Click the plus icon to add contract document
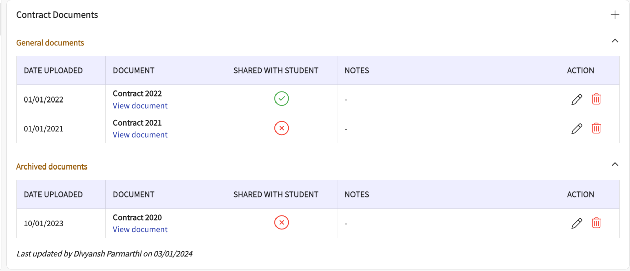The height and width of the screenshot is (271, 630). coord(615,15)
